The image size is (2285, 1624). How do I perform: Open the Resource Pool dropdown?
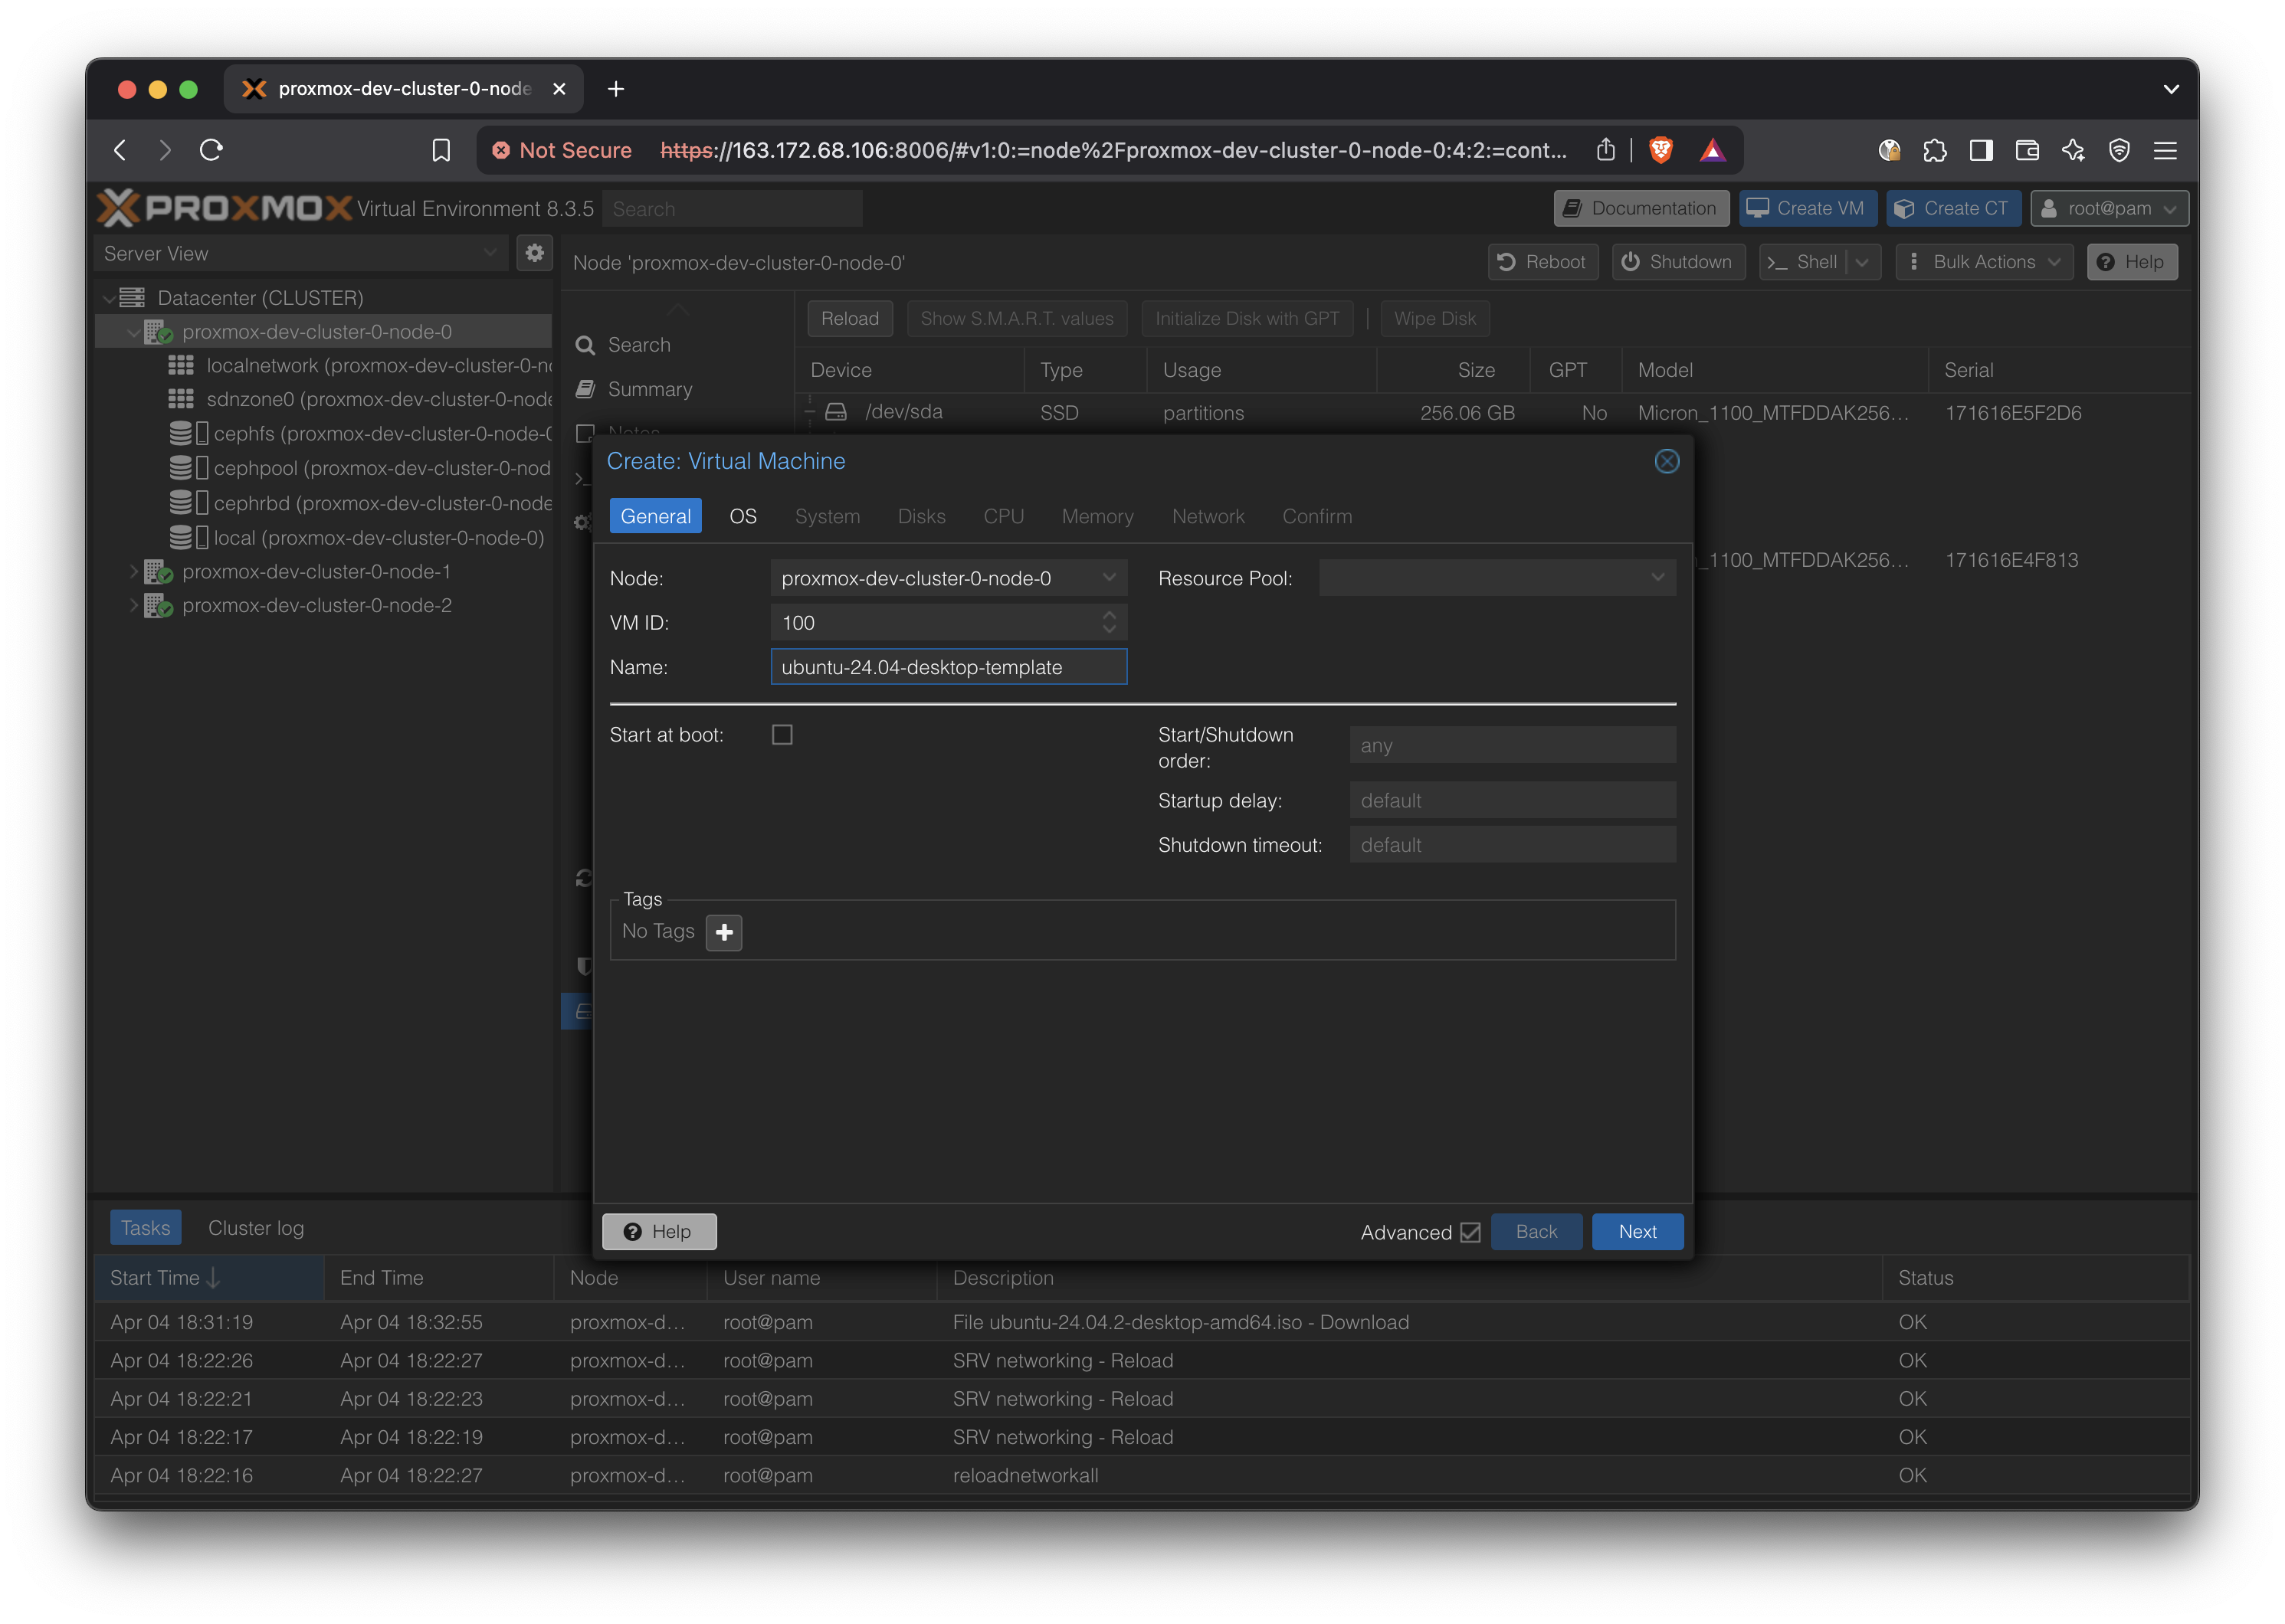pyautogui.click(x=1657, y=578)
